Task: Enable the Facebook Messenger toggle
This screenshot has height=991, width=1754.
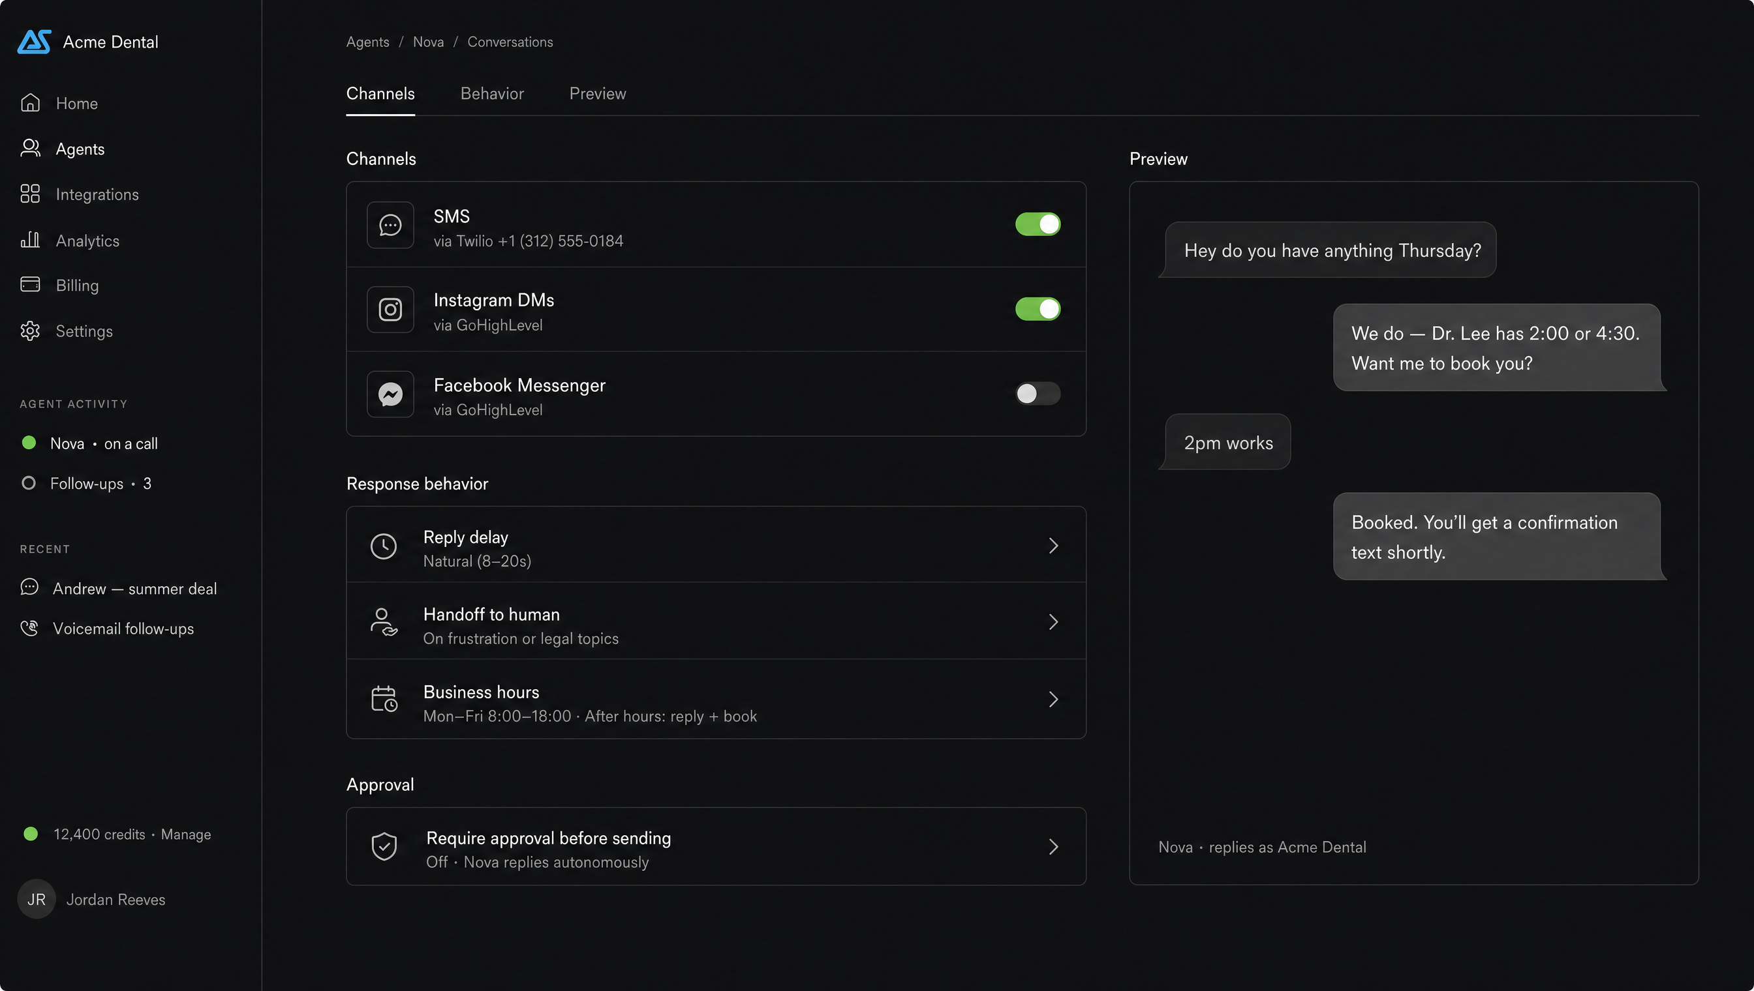Action: 1038,393
